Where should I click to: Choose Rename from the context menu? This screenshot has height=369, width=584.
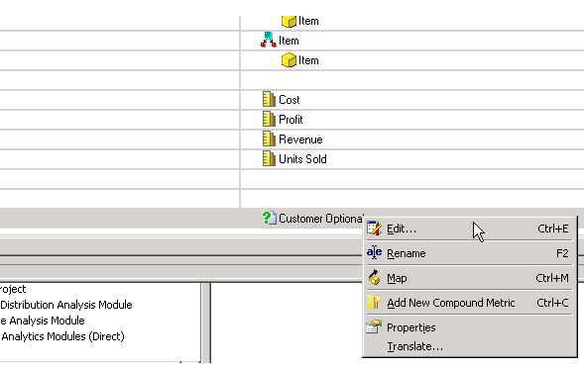469,253
